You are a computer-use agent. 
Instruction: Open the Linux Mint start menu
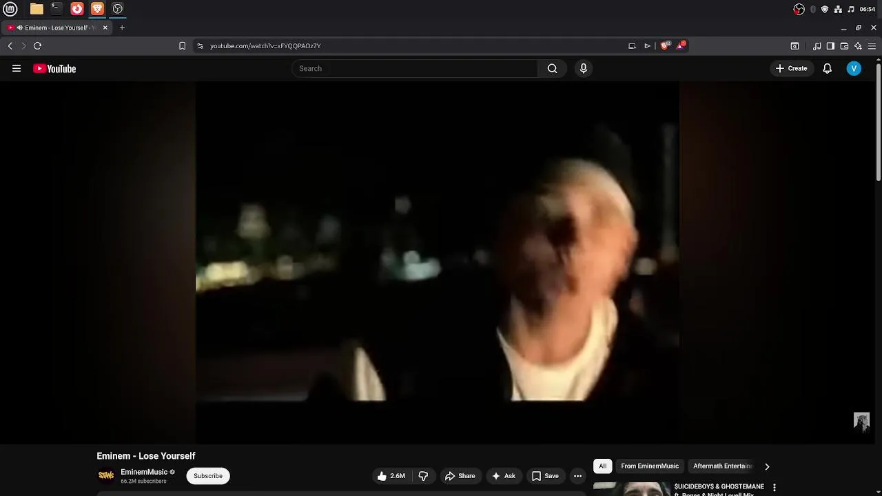click(x=12, y=9)
